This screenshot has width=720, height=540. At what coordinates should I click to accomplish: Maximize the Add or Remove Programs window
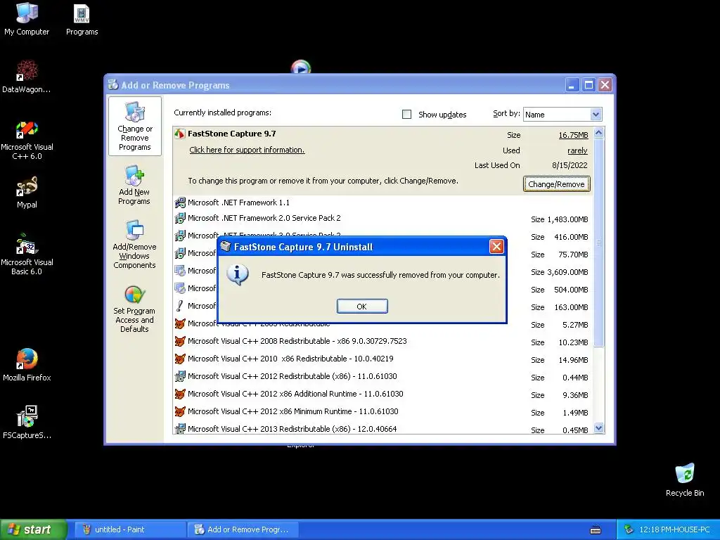[589, 85]
